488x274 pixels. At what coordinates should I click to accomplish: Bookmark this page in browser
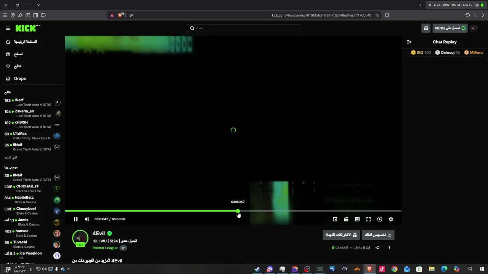[x=387, y=15]
